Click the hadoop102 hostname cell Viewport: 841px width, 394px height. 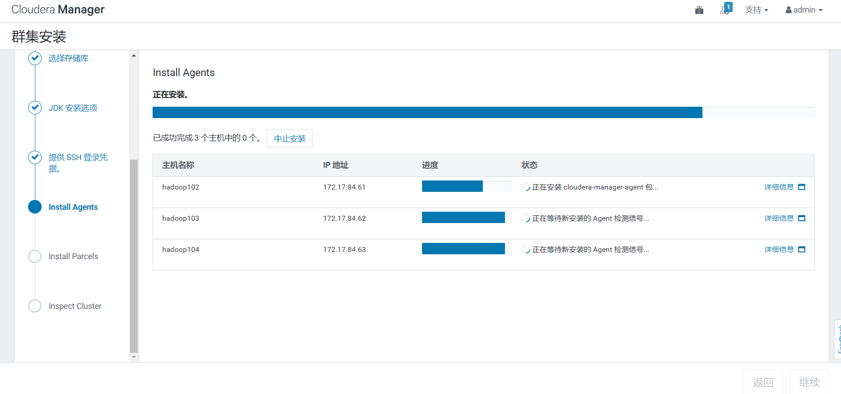181,187
